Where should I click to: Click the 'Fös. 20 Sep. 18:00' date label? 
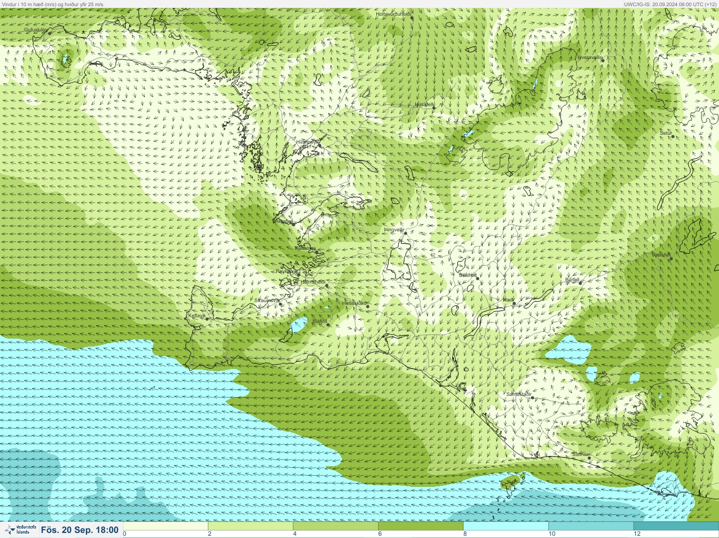tap(80, 530)
